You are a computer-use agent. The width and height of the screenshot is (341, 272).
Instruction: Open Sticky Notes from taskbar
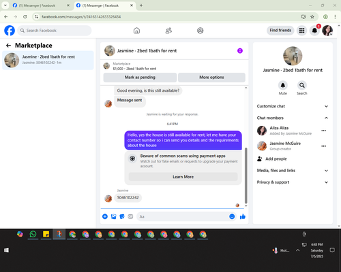coord(46,234)
